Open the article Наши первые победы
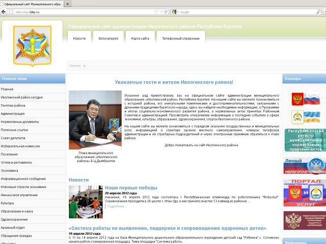326x244 pixels. click(131, 188)
